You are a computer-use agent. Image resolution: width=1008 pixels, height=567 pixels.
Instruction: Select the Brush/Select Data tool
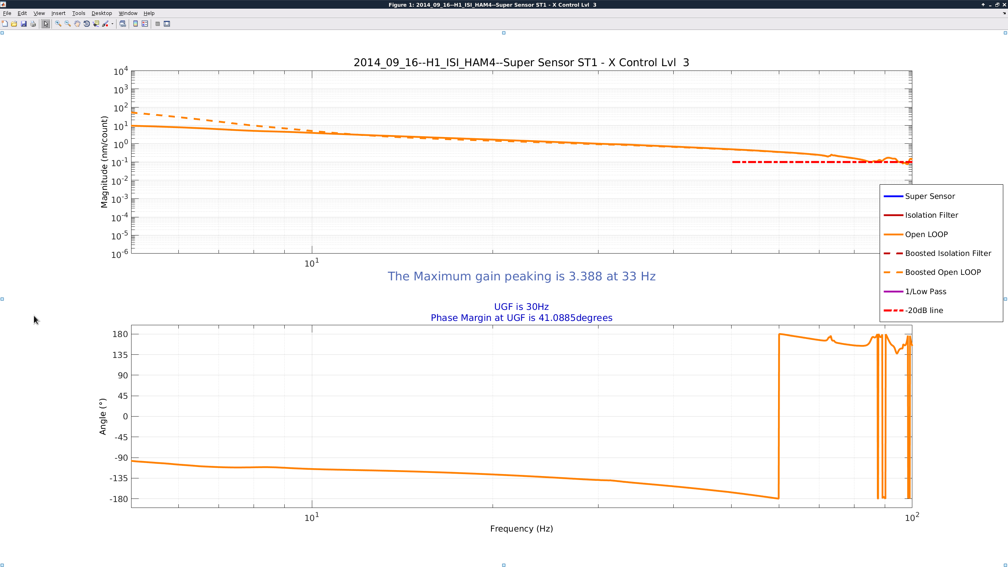click(x=105, y=24)
